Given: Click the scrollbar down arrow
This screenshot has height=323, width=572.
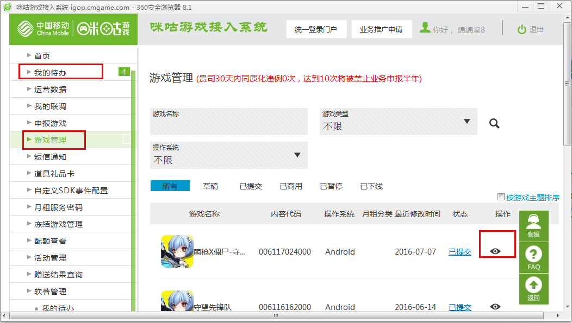Looking at the screenshot, I should click(x=567, y=307).
